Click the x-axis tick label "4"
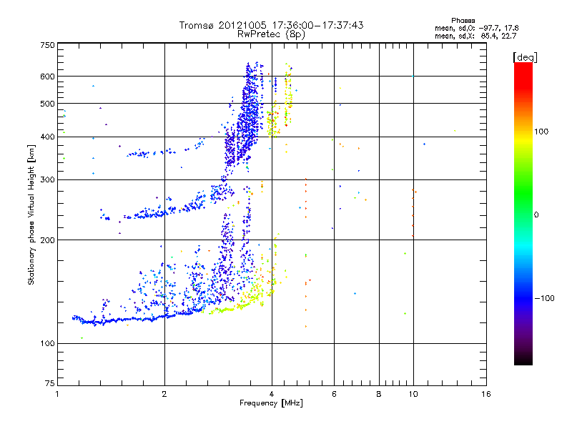Image resolution: width=572 pixels, height=429 pixels. click(x=272, y=394)
